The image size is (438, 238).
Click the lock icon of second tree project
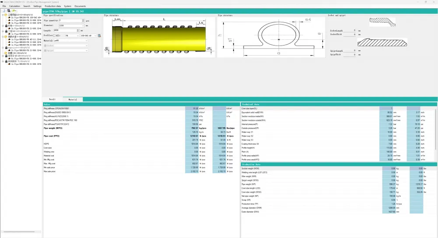(x=6, y=26)
